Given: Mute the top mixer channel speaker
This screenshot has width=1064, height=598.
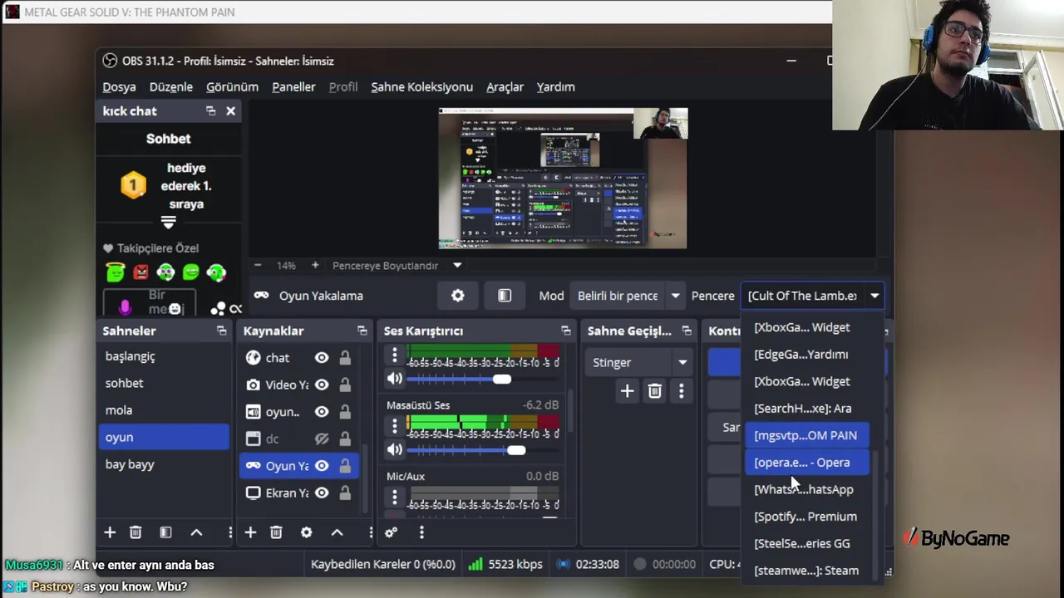Looking at the screenshot, I should coord(394,379).
